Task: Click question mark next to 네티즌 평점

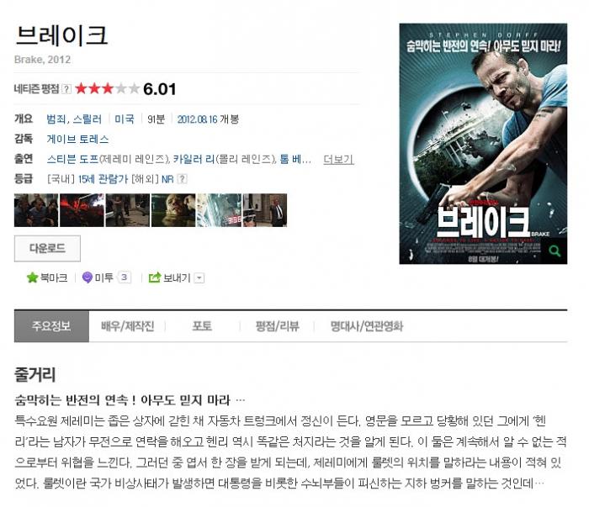Action: pos(66,89)
